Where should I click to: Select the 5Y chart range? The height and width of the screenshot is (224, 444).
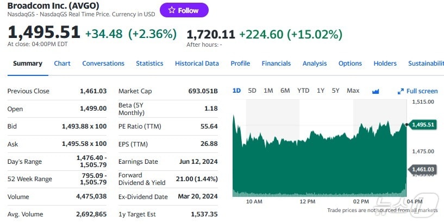click(x=336, y=91)
